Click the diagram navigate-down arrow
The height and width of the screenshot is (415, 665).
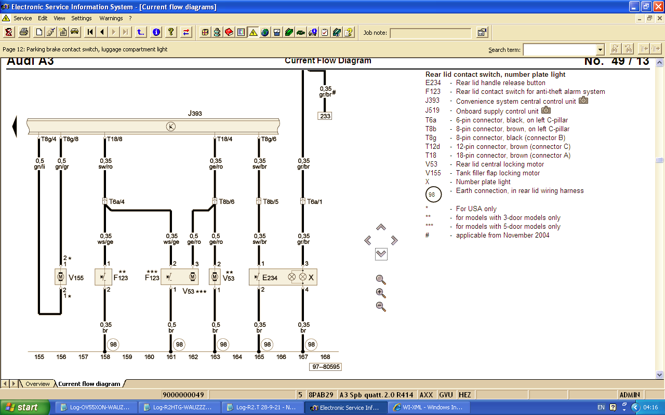pyautogui.click(x=381, y=254)
